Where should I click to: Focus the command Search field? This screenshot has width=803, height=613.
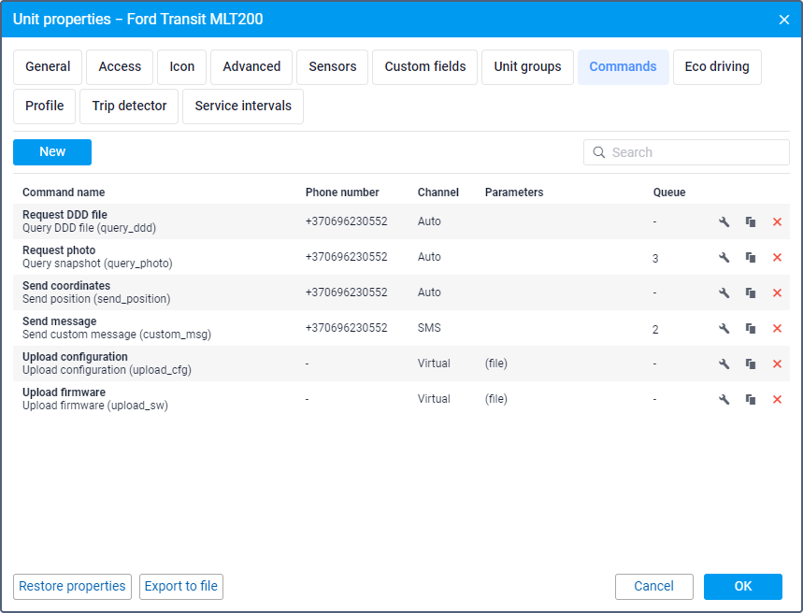click(696, 152)
